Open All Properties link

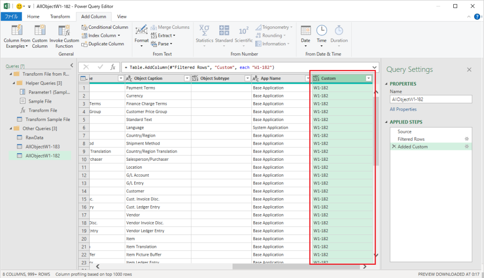pyautogui.click(x=403, y=109)
